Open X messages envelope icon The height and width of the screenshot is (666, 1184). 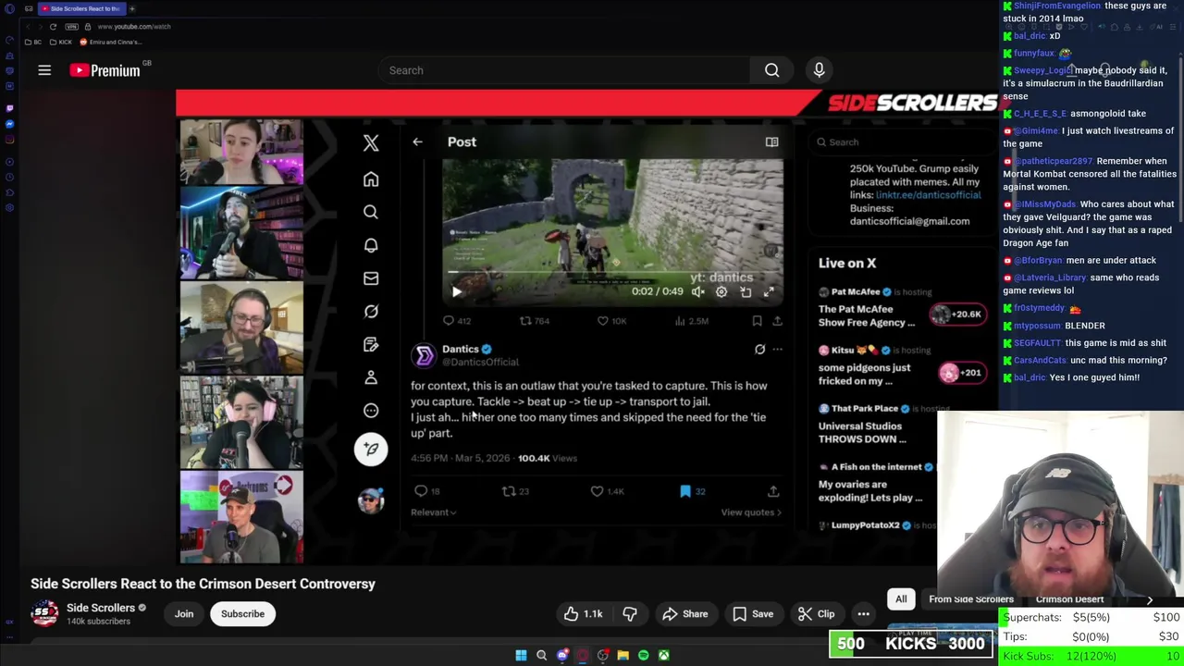pyautogui.click(x=371, y=278)
